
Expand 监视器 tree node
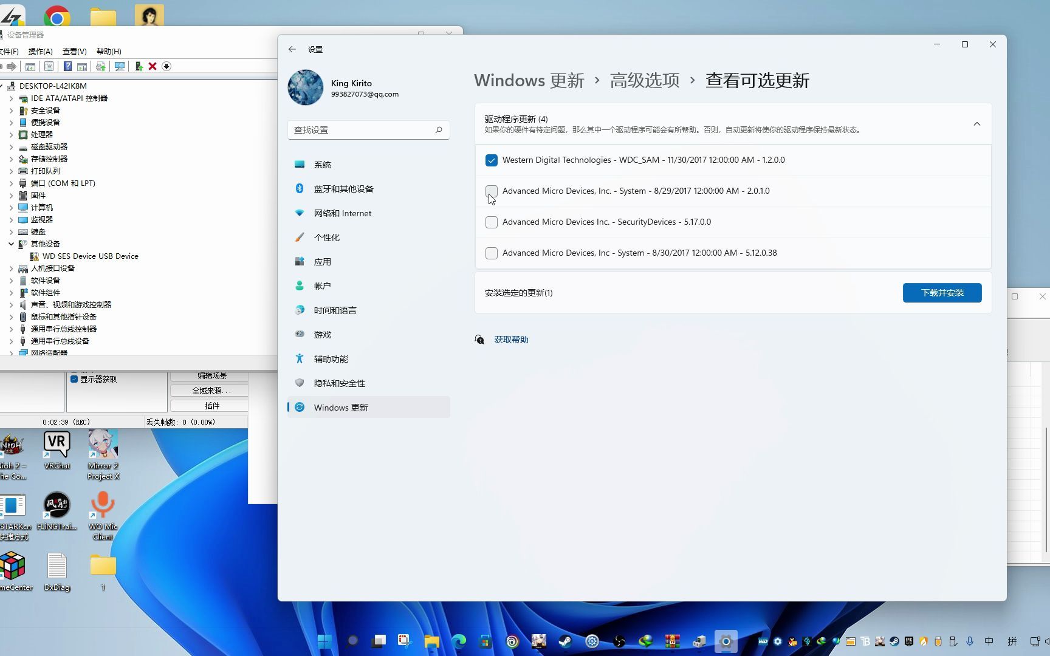point(11,219)
